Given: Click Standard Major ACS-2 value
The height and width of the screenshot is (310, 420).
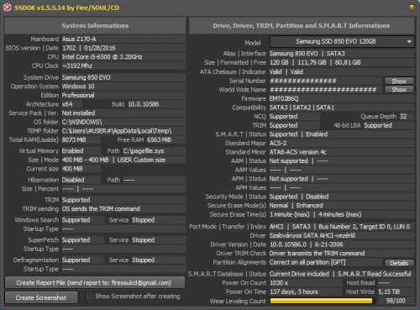Looking at the screenshot, I should point(278,143).
